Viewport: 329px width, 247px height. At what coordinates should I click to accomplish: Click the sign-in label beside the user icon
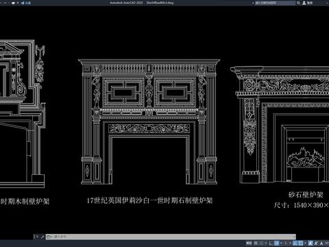310,3
